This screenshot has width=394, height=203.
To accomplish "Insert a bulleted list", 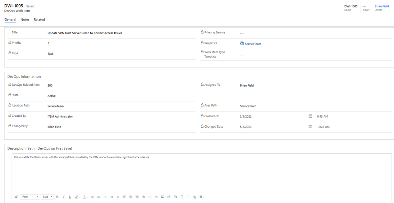I will tap(92, 197).
